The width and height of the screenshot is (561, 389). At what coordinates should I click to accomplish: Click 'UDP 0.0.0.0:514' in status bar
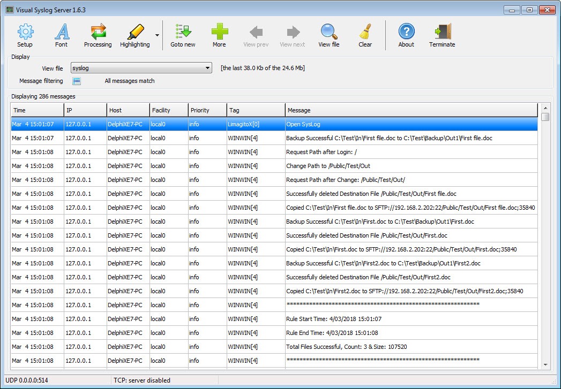click(x=27, y=380)
